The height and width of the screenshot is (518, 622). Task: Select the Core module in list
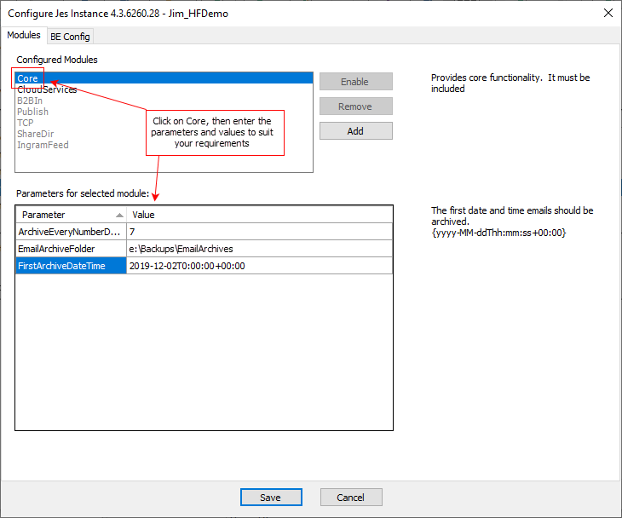(x=164, y=78)
